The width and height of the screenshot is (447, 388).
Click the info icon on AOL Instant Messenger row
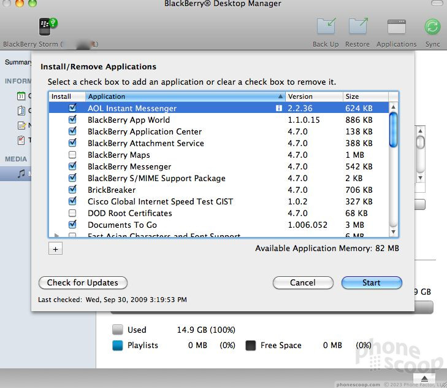coord(279,108)
